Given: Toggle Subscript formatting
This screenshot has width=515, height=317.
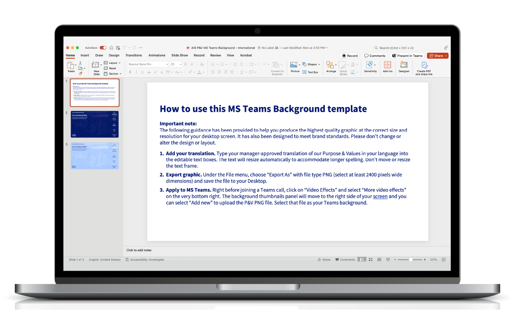Looking at the screenshot, I should click(x=162, y=73).
